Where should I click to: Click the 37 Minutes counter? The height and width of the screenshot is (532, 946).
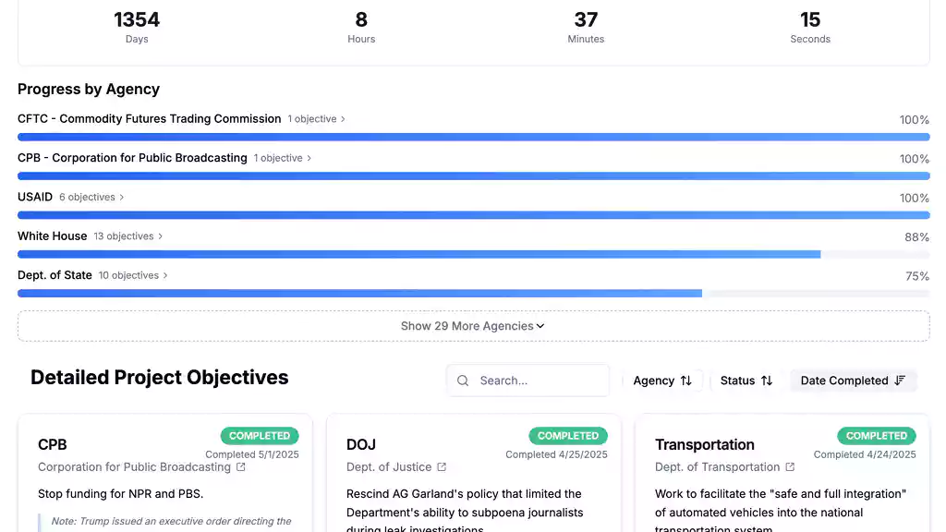click(586, 28)
